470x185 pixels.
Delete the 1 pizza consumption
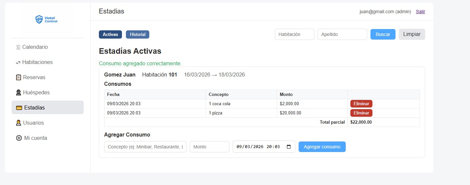361,113
